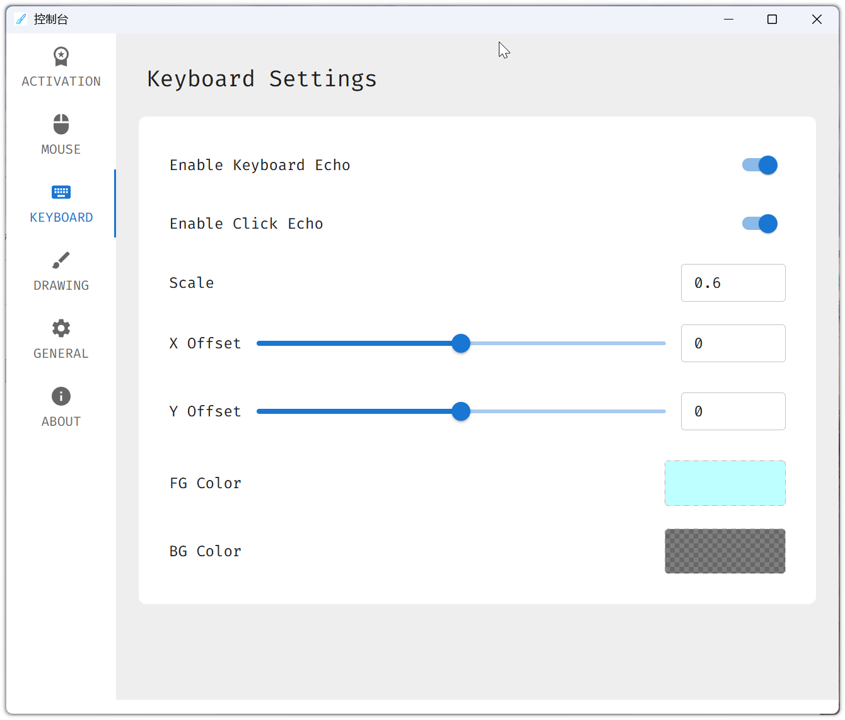Open the BG Color transparent swatch
The width and height of the screenshot is (845, 720).
[725, 551]
